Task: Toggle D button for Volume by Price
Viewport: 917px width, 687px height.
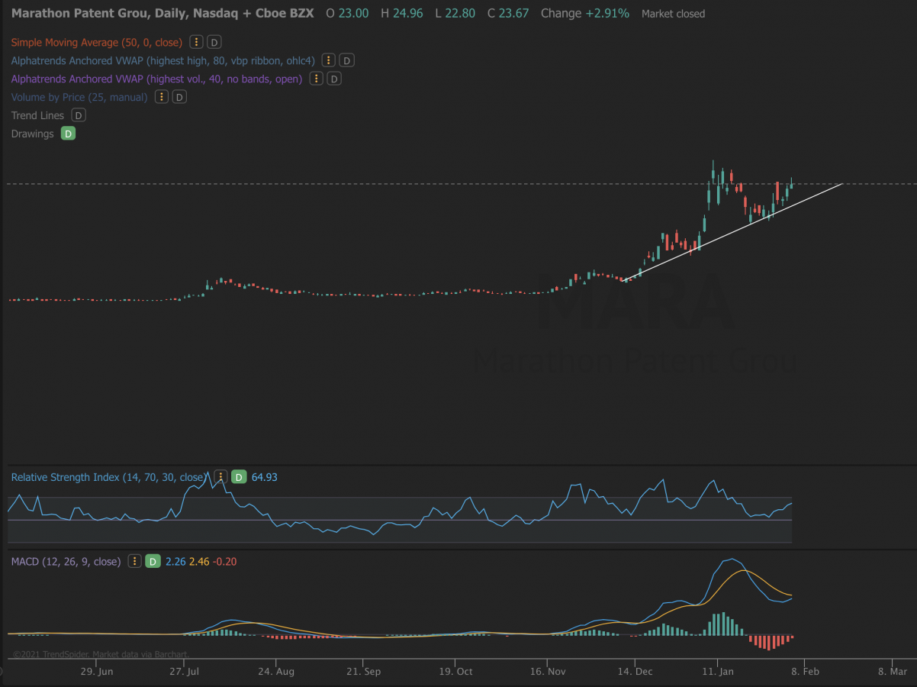Action: click(x=179, y=97)
